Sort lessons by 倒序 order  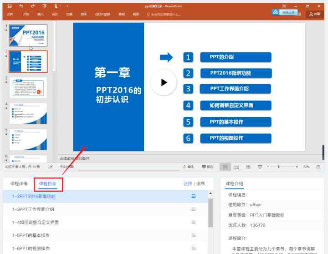pyautogui.click(x=200, y=183)
